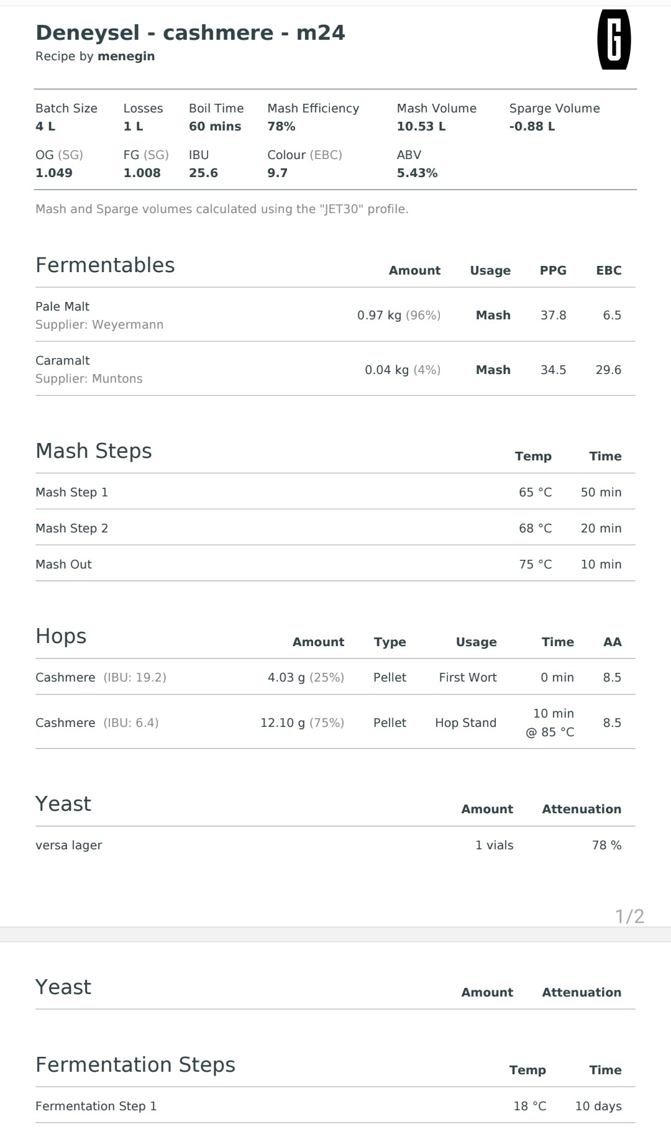
Task: Click the Sparge Volume -0.88 L value
Action: (x=532, y=126)
